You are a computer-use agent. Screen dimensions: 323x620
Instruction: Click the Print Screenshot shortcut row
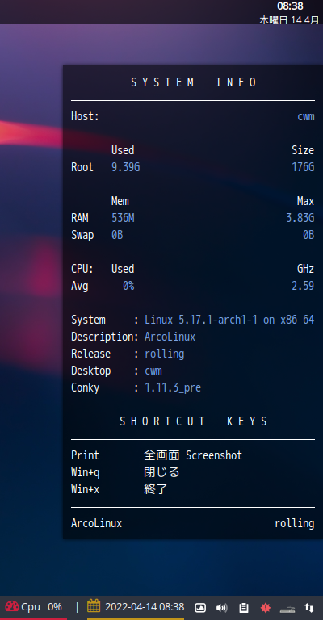(157, 455)
